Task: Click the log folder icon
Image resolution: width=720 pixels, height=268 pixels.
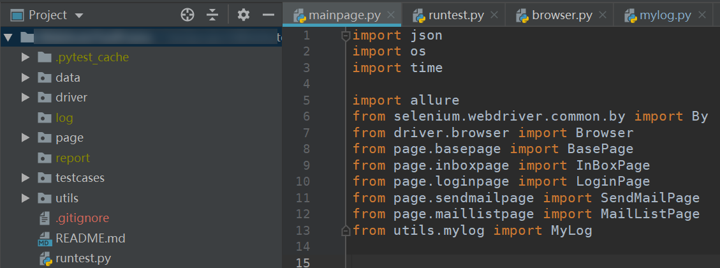Action: tap(44, 118)
